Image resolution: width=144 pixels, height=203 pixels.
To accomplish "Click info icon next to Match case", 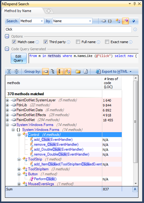I will point(37,42).
